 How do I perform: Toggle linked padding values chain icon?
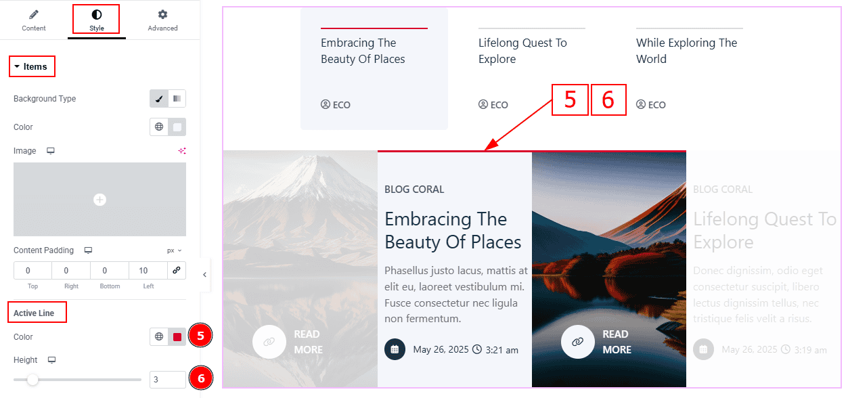pyautogui.click(x=177, y=270)
